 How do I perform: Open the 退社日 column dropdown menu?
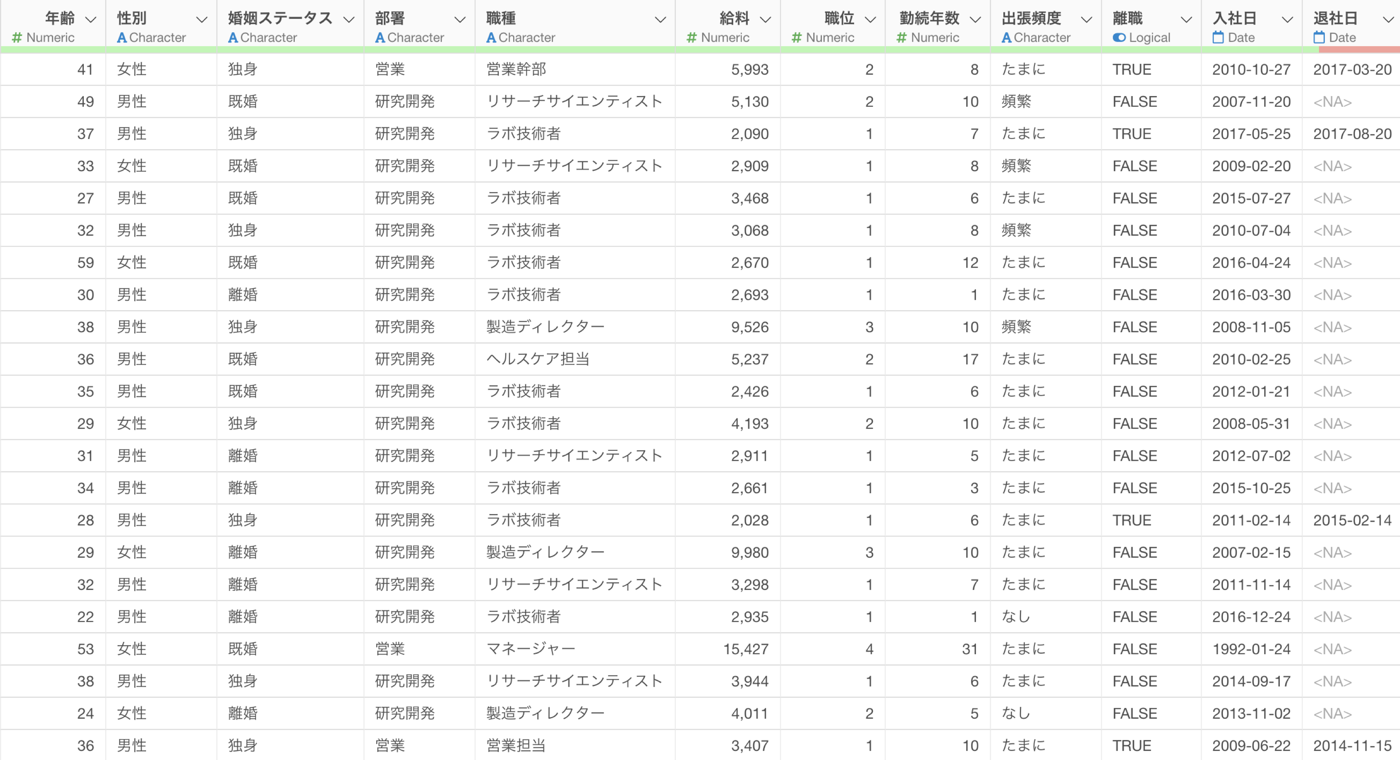[1388, 20]
